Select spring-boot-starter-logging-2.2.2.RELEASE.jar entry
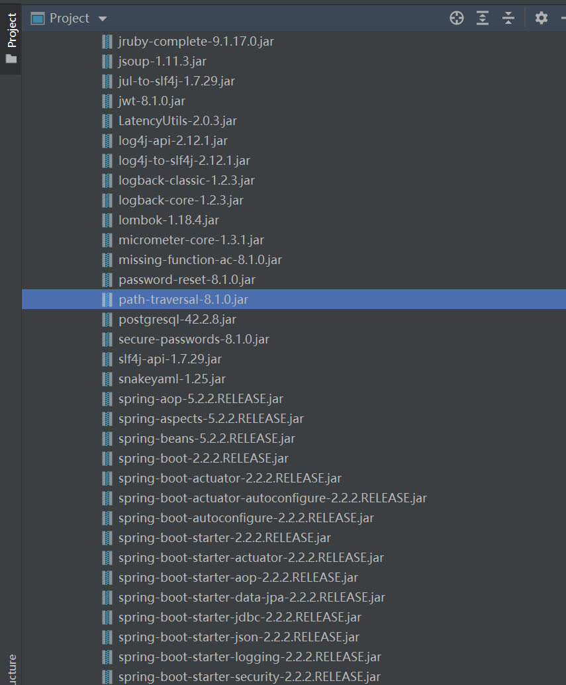 250,657
